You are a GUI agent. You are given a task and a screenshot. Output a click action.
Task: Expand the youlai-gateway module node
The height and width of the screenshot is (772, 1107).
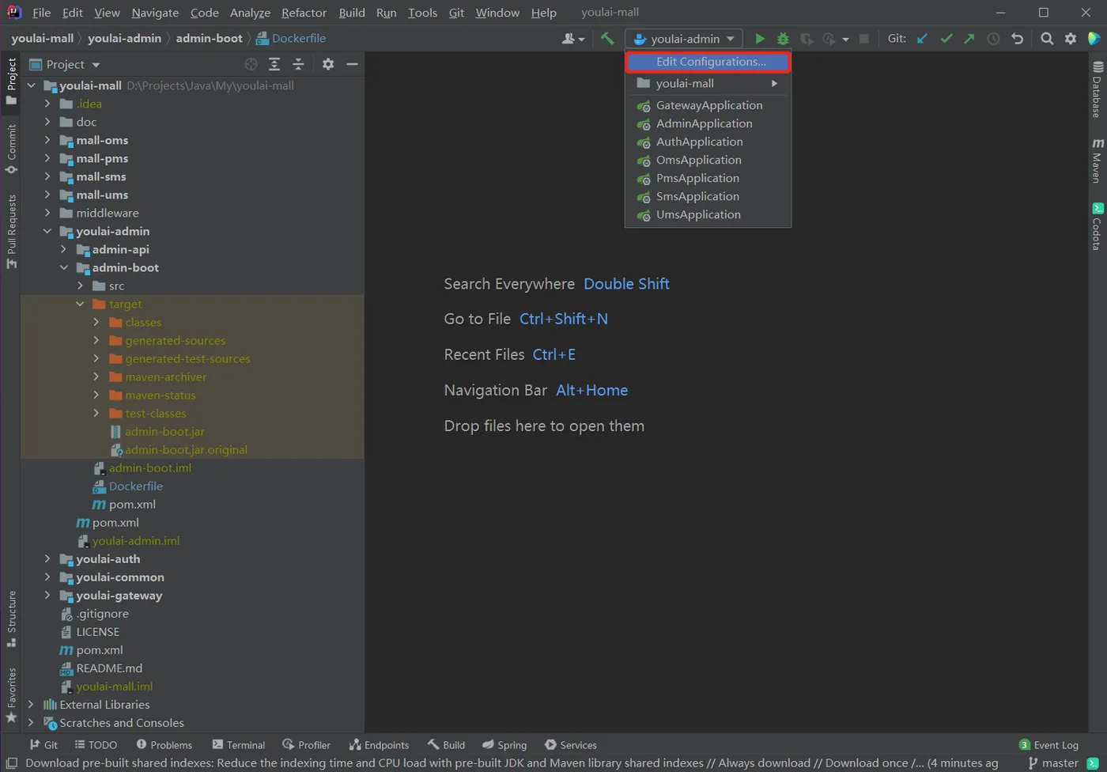(47, 595)
